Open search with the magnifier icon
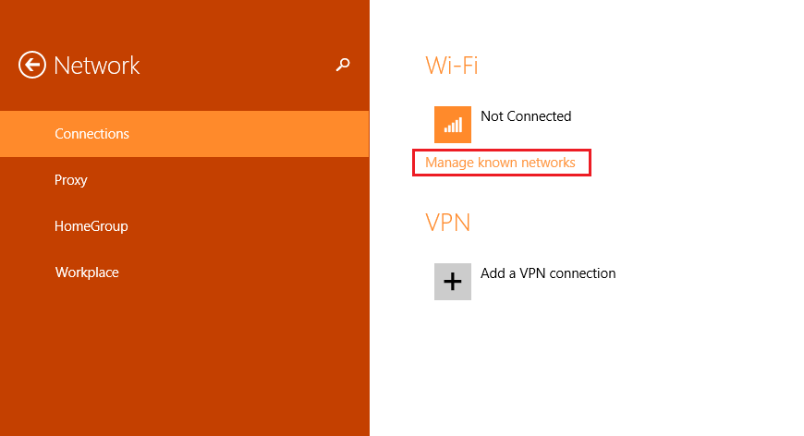The height and width of the screenshot is (436, 804). click(x=343, y=65)
